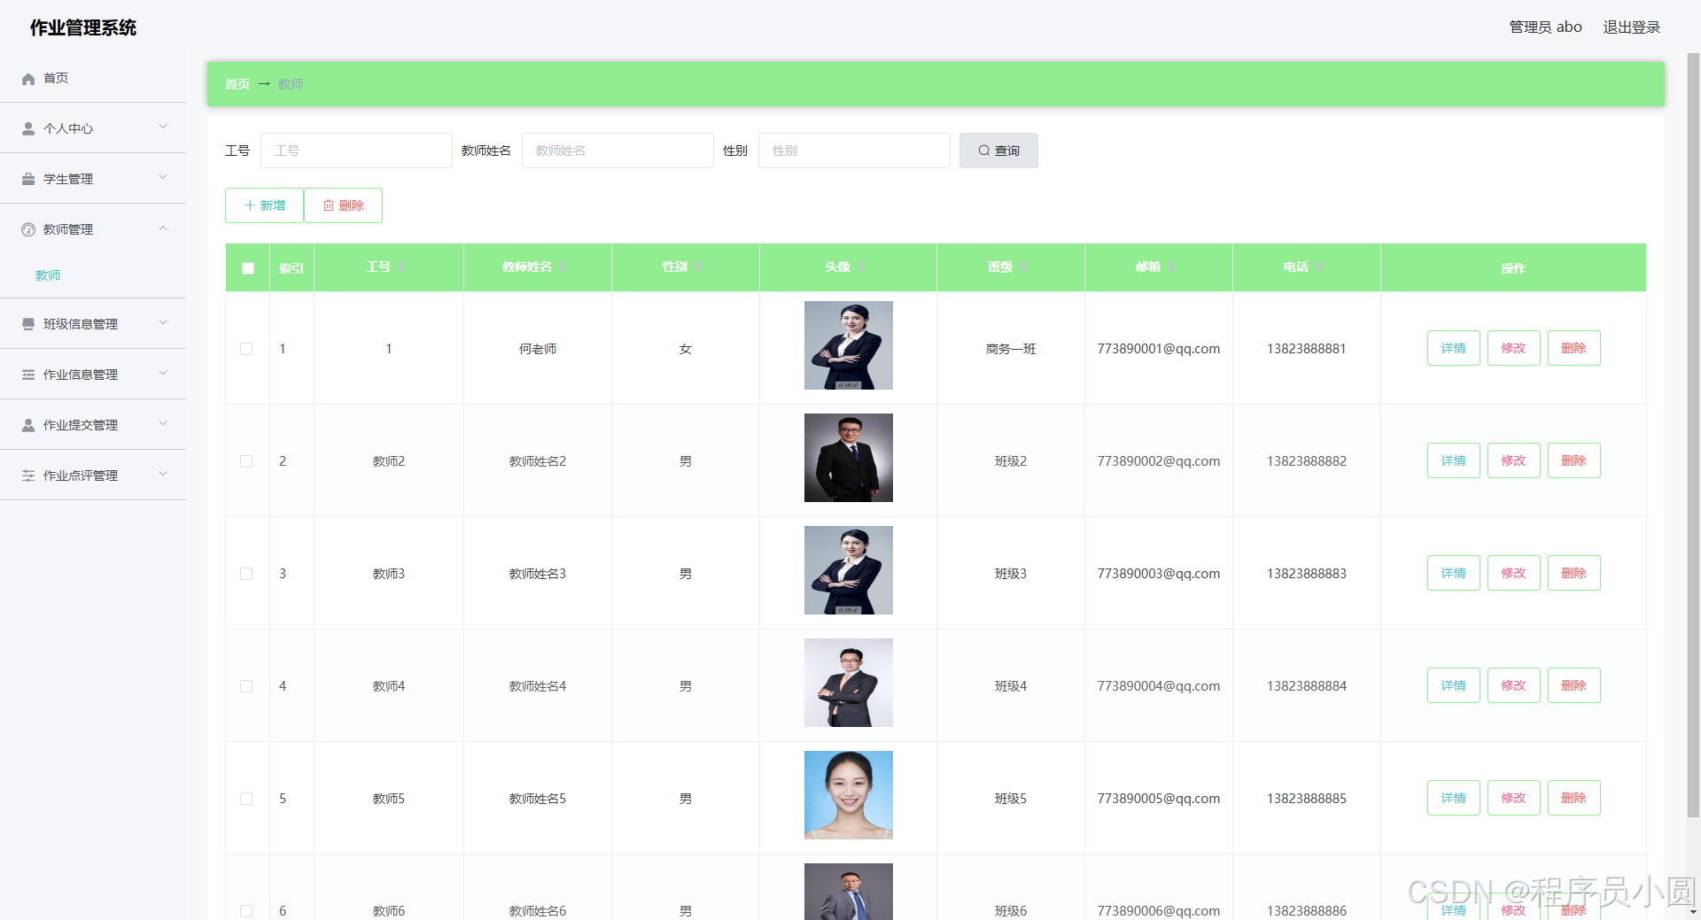Expand the 个人中心 menu chevron
1701x920 pixels.
tap(163, 128)
